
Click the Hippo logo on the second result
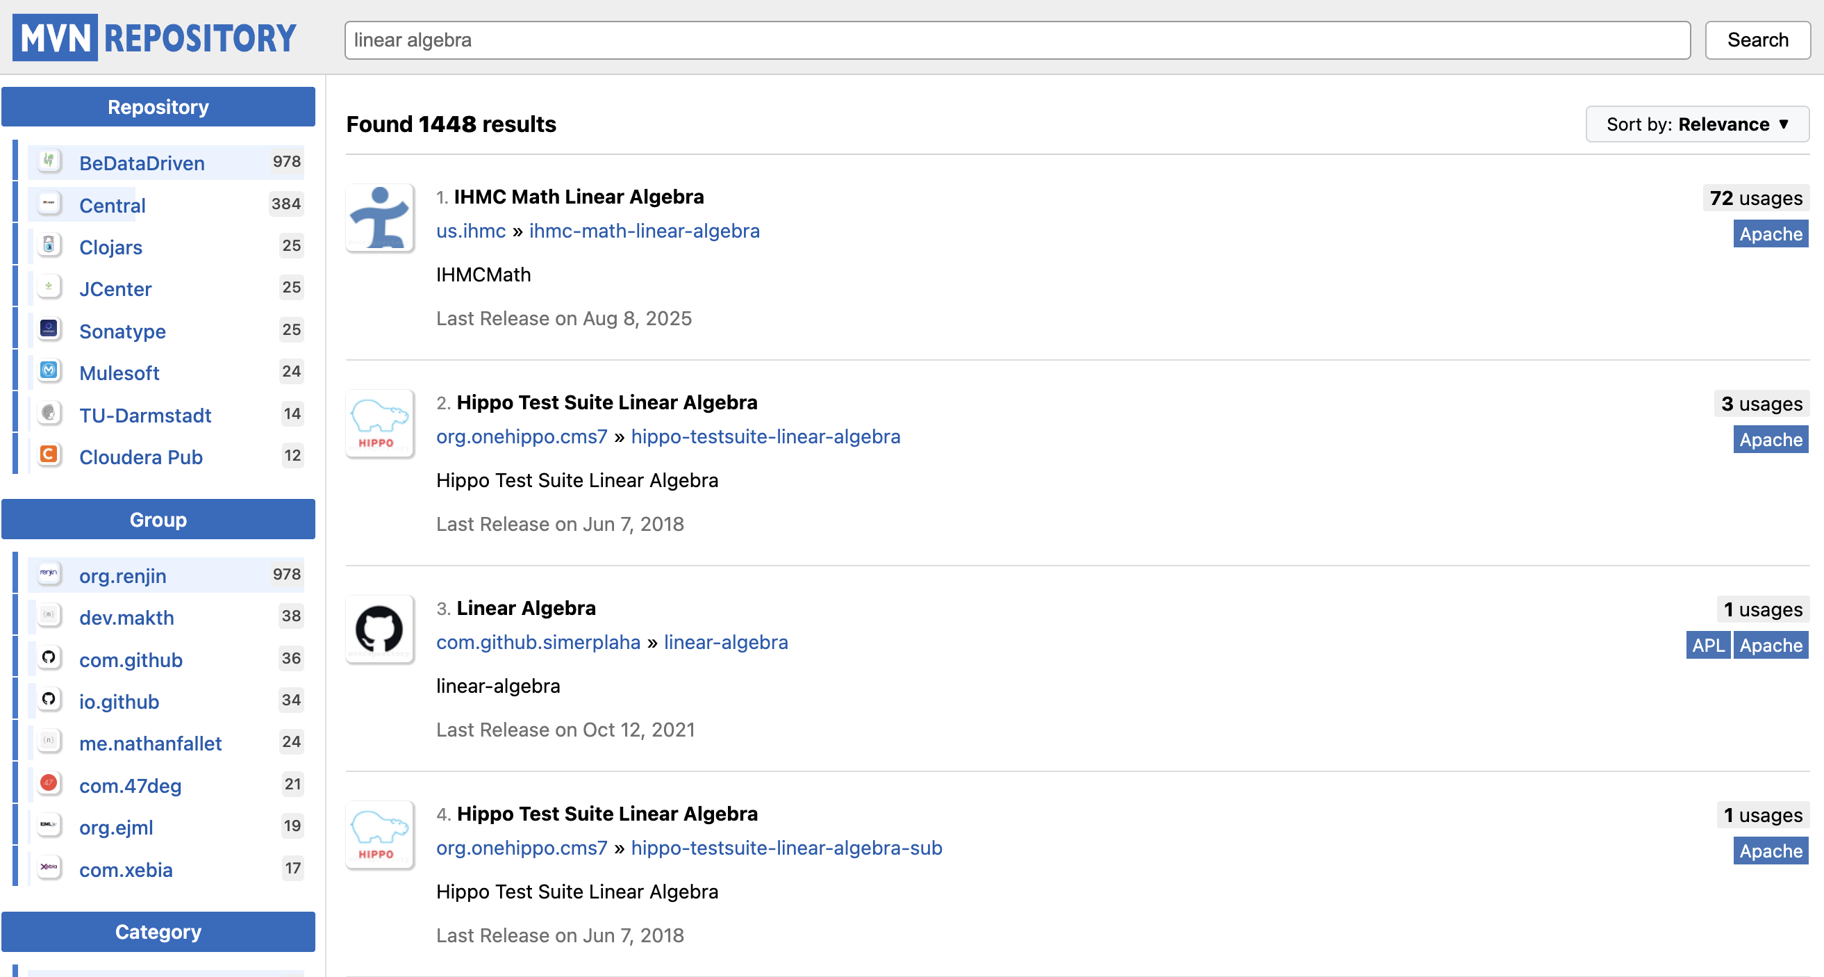pyautogui.click(x=379, y=423)
